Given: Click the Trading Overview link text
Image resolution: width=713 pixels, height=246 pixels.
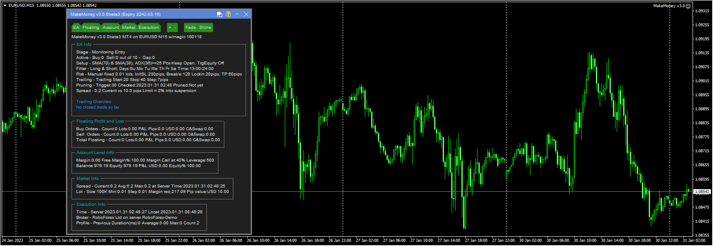Looking at the screenshot, I should pos(94,102).
